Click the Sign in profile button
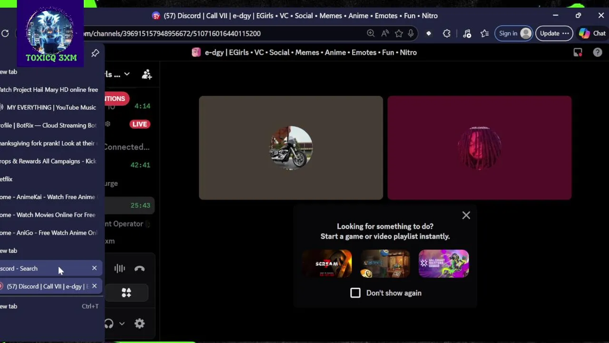Image resolution: width=609 pixels, height=343 pixels. click(514, 33)
